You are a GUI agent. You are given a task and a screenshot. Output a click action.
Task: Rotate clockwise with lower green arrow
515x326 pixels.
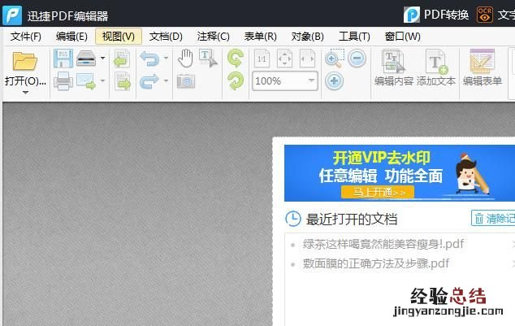pos(236,81)
